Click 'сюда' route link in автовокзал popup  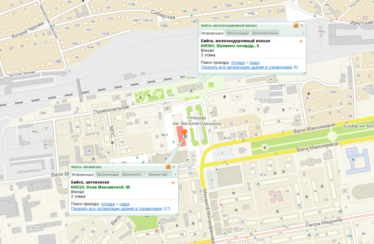click(x=125, y=204)
